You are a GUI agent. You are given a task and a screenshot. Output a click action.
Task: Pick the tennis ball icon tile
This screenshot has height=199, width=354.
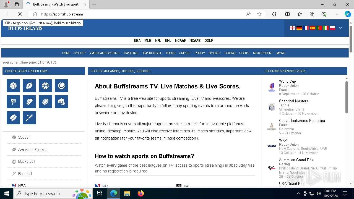point(61,86)
